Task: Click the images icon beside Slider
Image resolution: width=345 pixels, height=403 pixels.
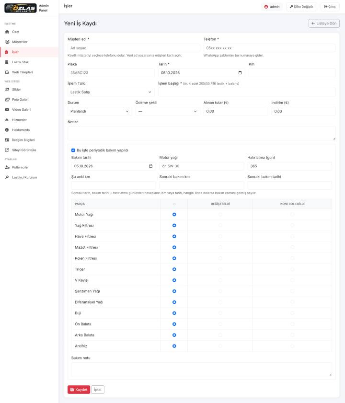Action: coord(7,90)
